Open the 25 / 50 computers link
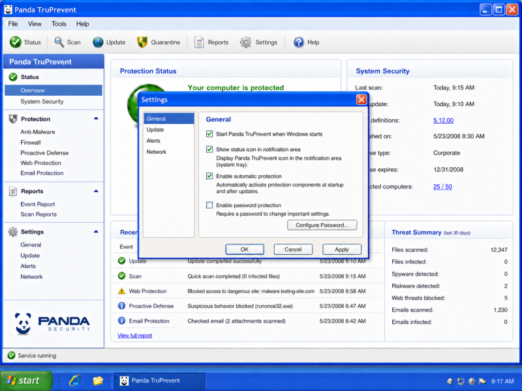 (x=442, y=186)
